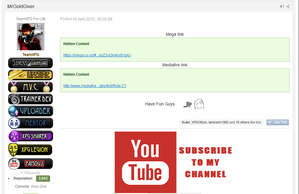Click the TeamXPG group label under avatar
Screen dimensions: 299x194
[31, 55]
